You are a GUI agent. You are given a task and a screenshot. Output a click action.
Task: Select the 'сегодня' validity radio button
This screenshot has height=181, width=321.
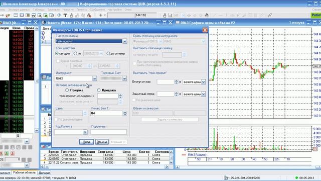click(57, 53)
